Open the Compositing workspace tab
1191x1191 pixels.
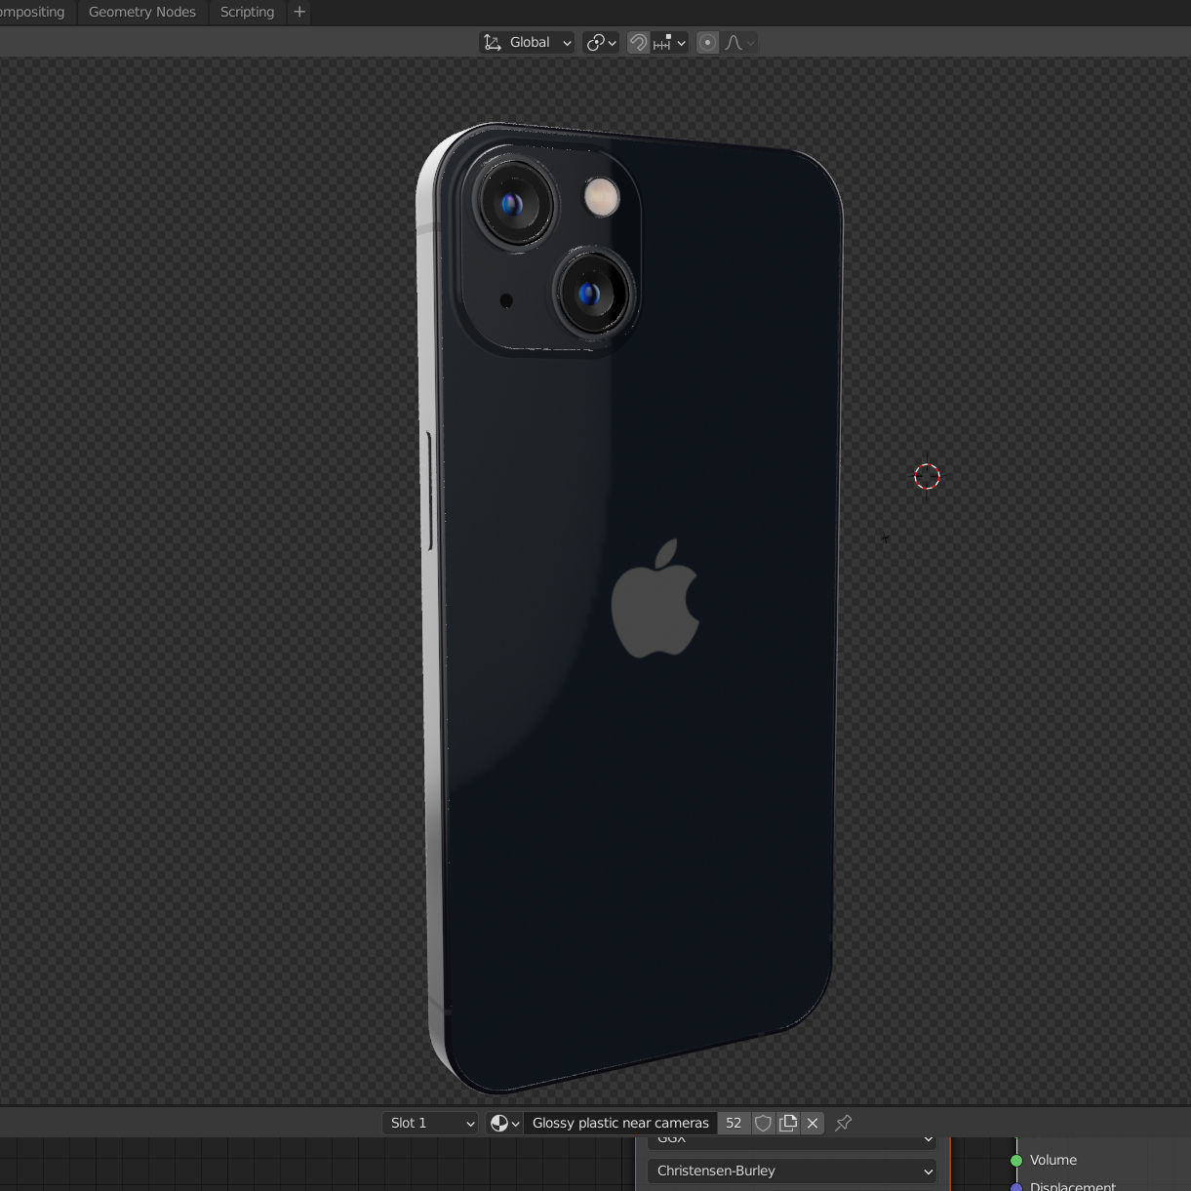tap(33, 12)
